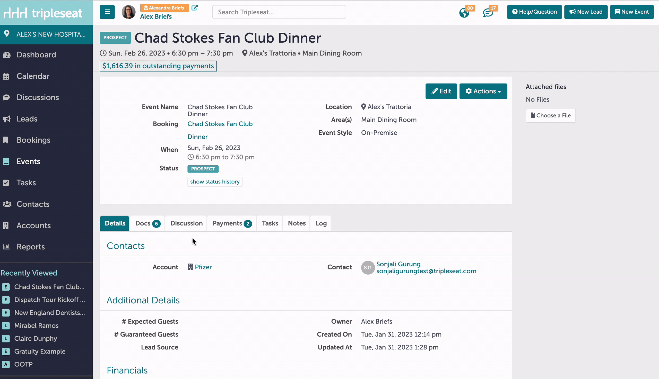Viewport: 659px width, 379px height.
Task: Click the external link icon beside Alexandra Briefs
Action: pos(195,8)
